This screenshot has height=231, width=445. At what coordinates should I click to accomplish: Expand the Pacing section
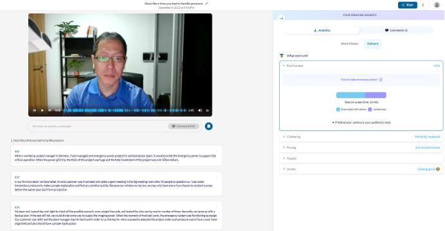(361, 148)
